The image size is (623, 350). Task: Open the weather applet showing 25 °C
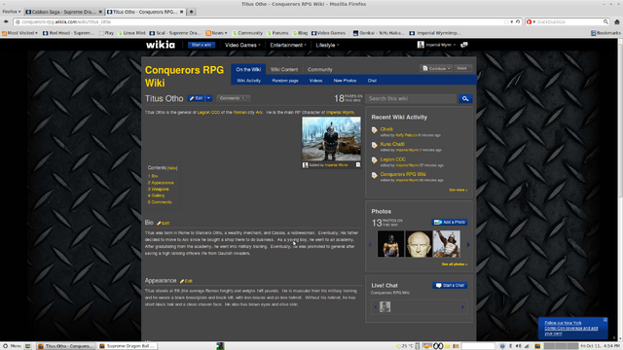click(x=405, y=346)
